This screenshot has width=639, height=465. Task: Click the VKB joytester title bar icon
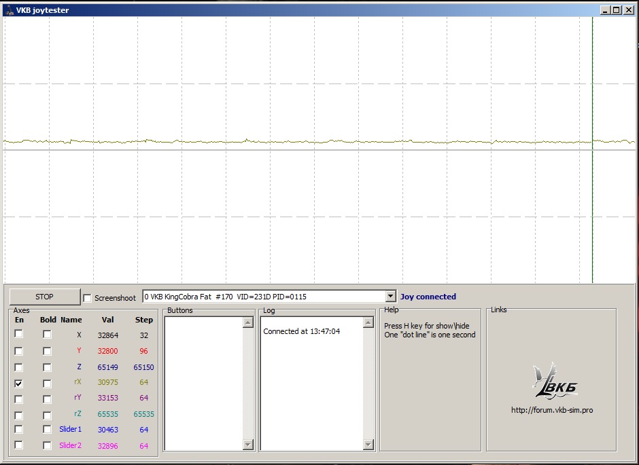click(9, 10)
